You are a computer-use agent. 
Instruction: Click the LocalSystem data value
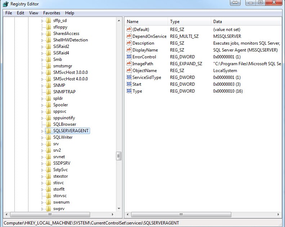(225, 71)
